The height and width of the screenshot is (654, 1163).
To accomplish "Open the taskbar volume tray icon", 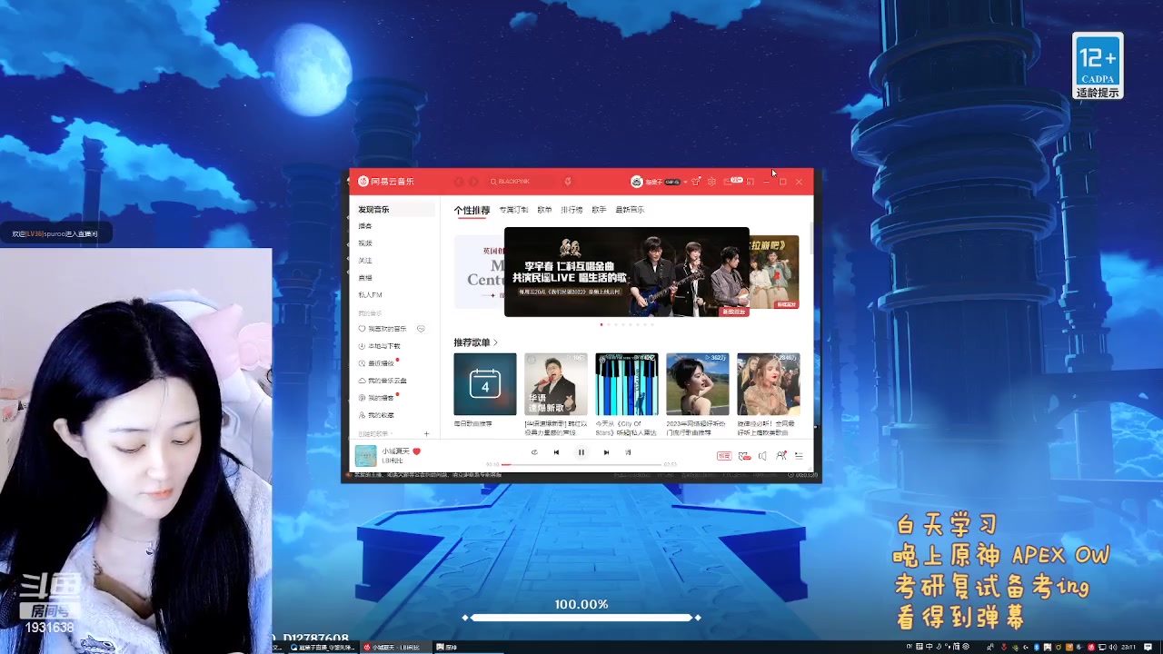I will point(1113,648).
